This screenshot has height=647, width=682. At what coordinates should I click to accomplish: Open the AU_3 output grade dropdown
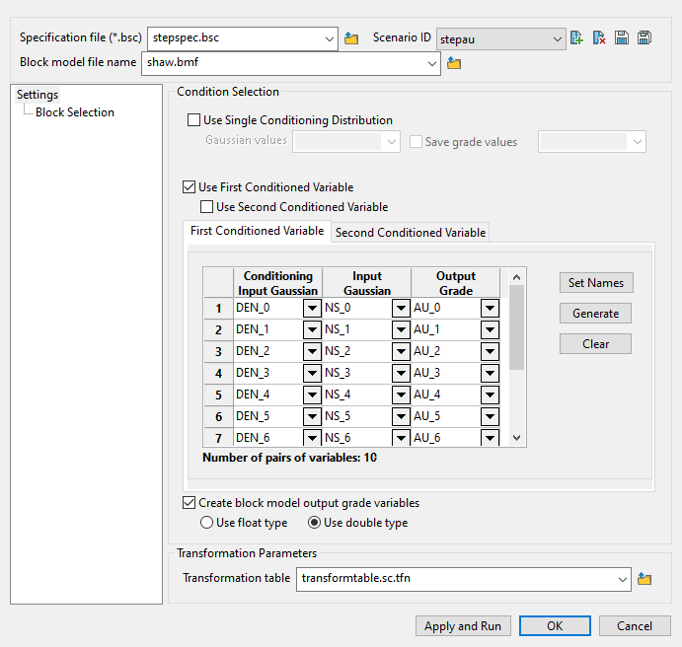pos(490,373)
